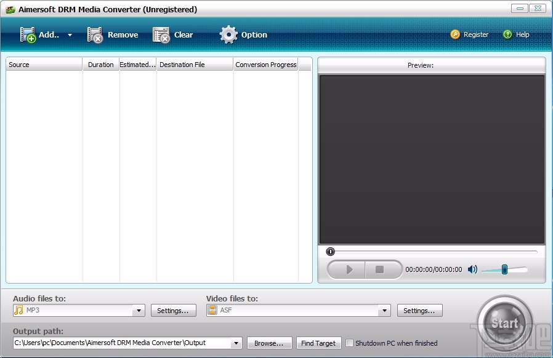553x358 pixels.
Task: Open the Option settings icon
Action: (x=228, y=34)
